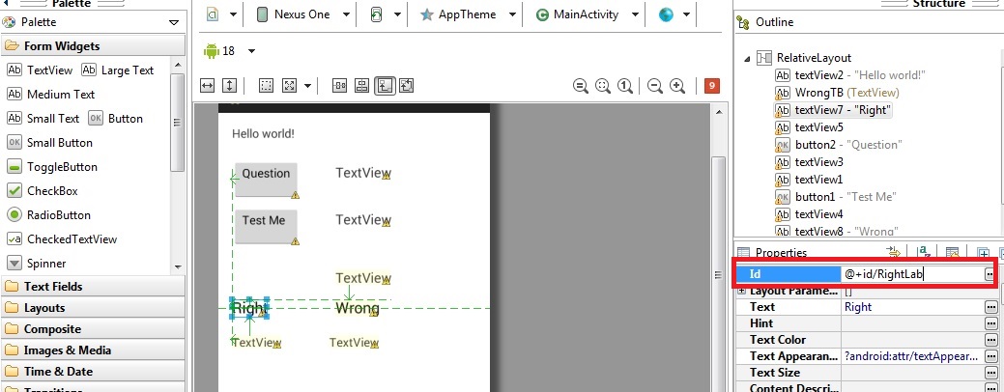Click the dashed magnifier zoom icon
The image size is (1004, 392).
[603, 86]
